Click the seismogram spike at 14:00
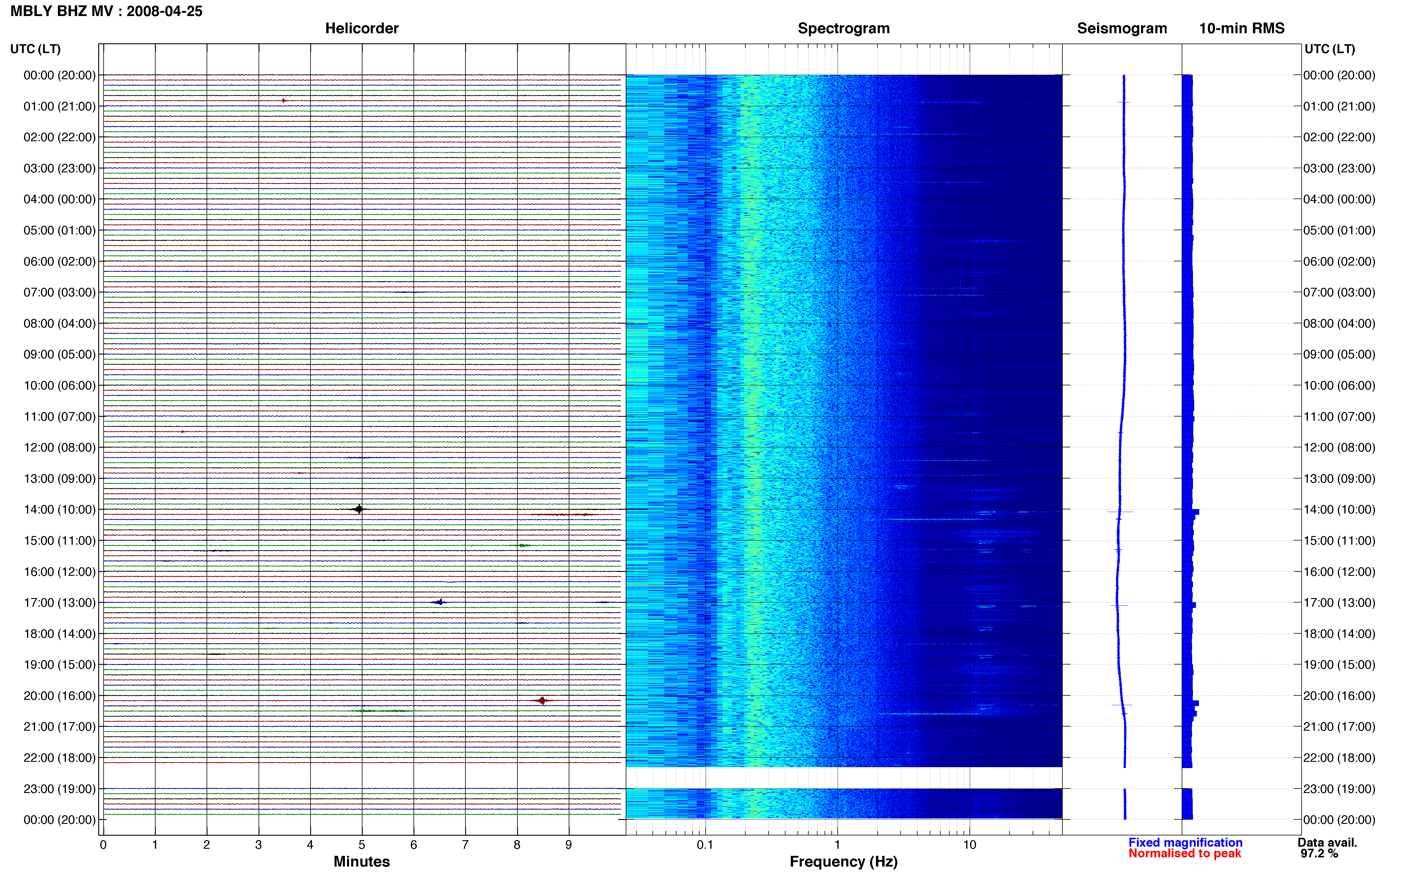1407x879 pixels. coord(1120,512)
